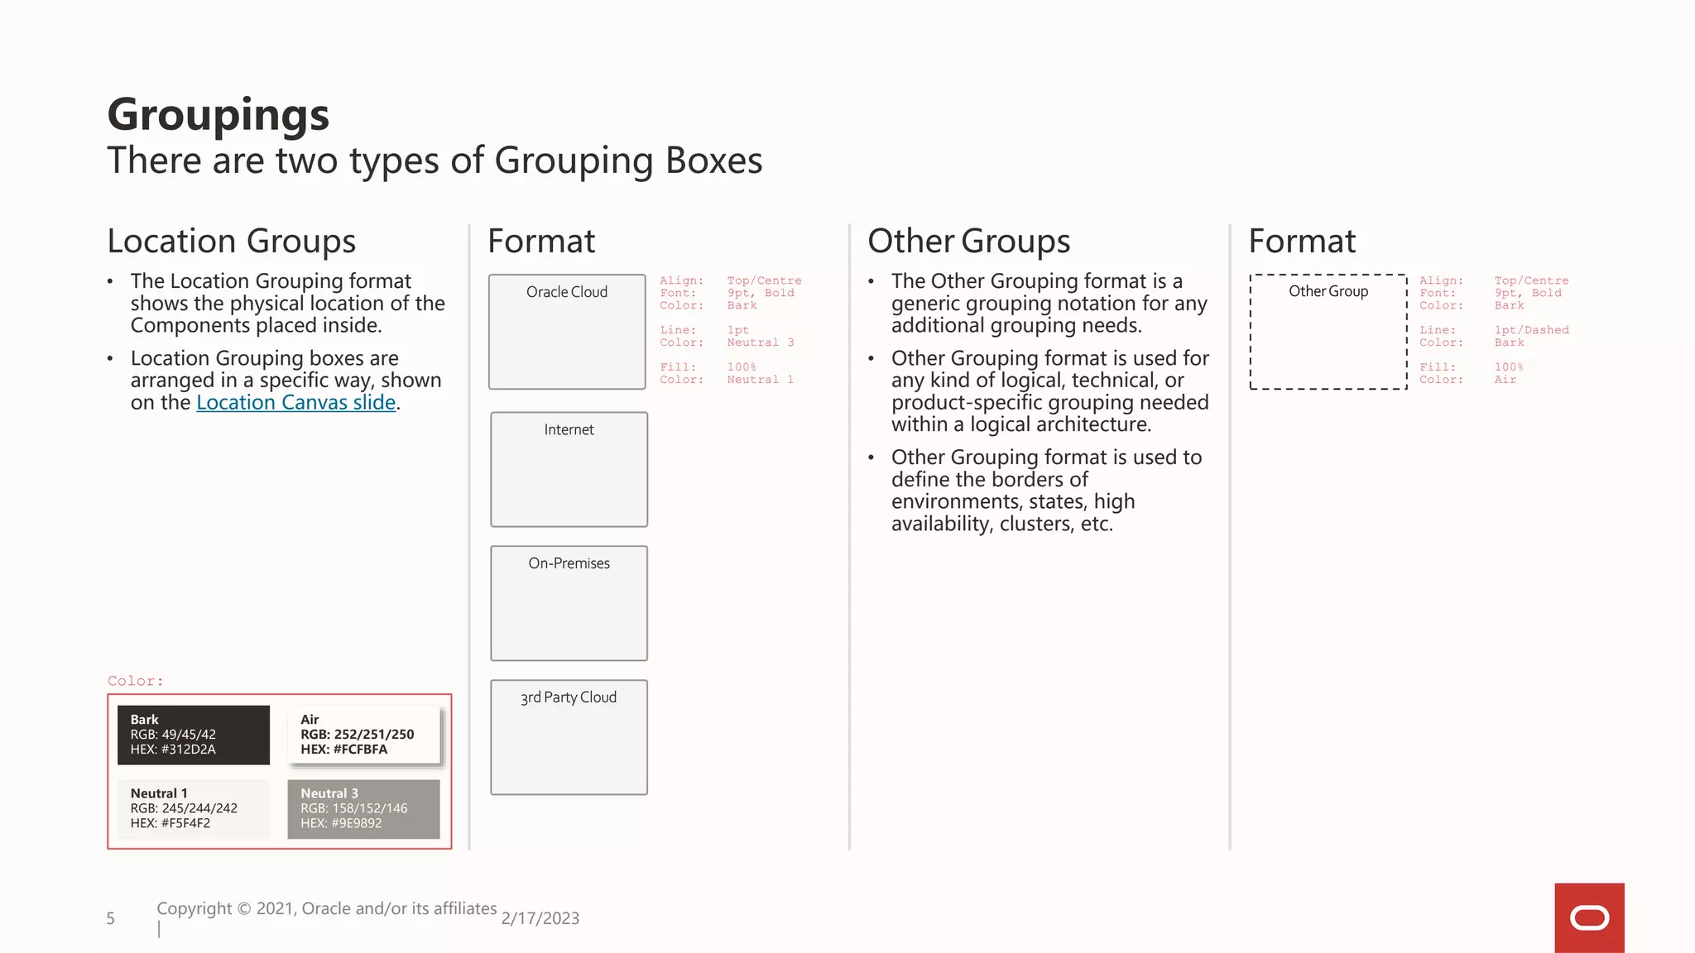This screenshot has height=953, width=1695.
Task: Click the Neutral 3 color swatch
Action: [363, 808]
